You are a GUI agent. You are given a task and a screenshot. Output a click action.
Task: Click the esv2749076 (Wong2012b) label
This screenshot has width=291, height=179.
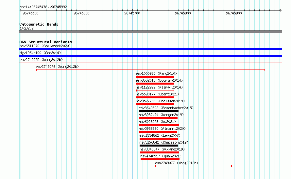pos(57,67)
